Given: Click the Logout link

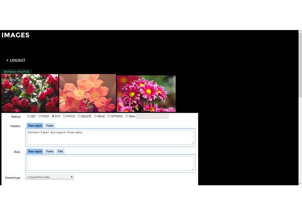Looking at the screenshot, I should tap(17, 60).
